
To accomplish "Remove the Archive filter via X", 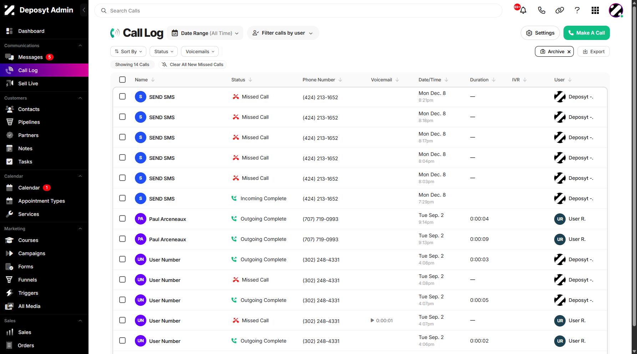I will [x=569, y=52].
